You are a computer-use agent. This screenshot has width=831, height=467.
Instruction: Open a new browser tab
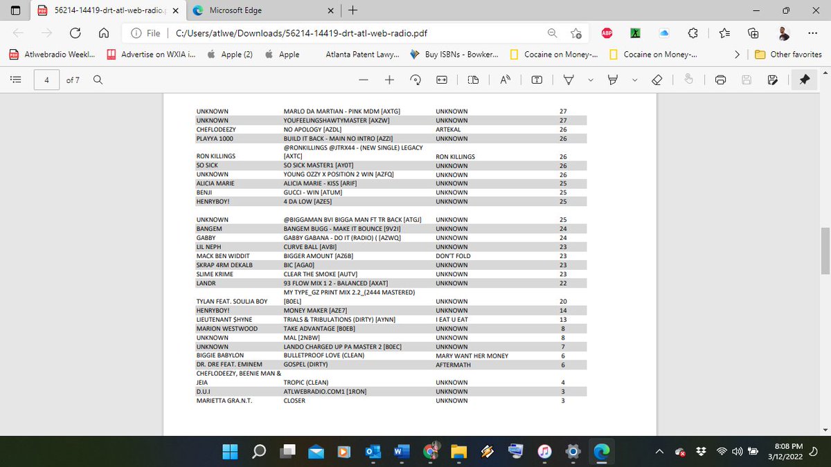click(353, 10)
